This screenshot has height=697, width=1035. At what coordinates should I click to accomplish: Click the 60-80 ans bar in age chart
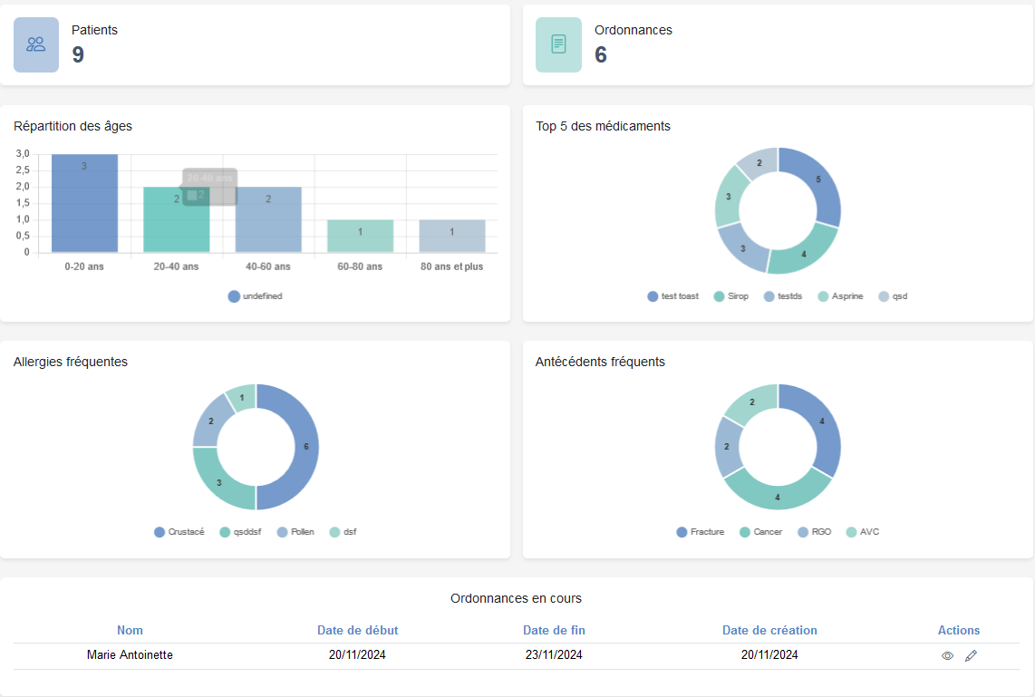[x=360, y=237]
